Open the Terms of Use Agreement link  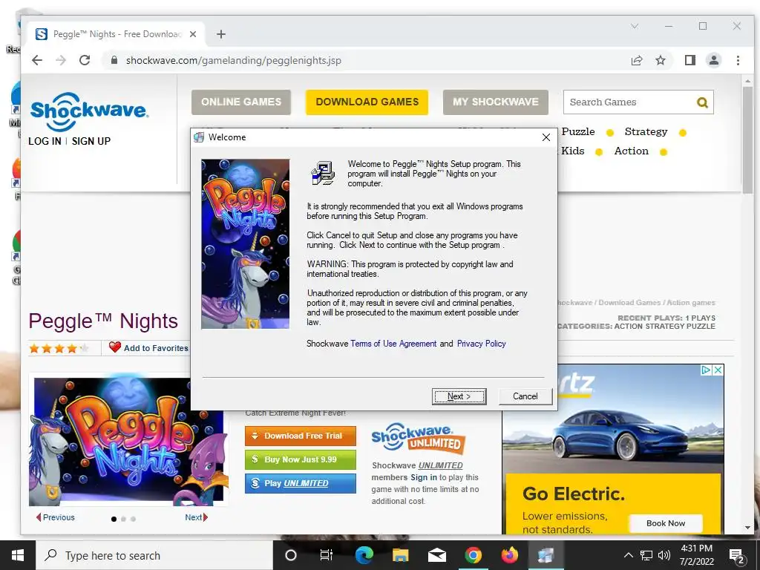(393, 344)
